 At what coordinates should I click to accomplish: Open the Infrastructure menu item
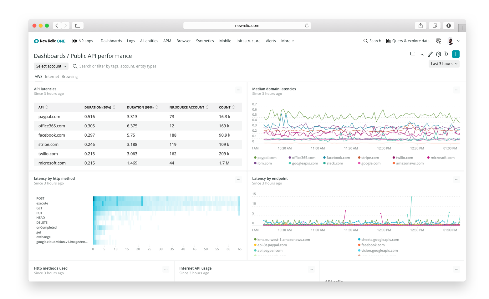click(x=248, y=41)
